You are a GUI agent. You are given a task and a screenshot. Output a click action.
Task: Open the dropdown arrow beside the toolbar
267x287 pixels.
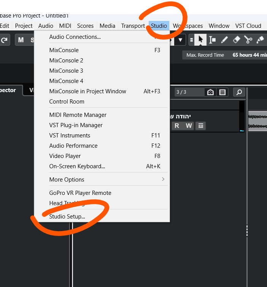180,40
